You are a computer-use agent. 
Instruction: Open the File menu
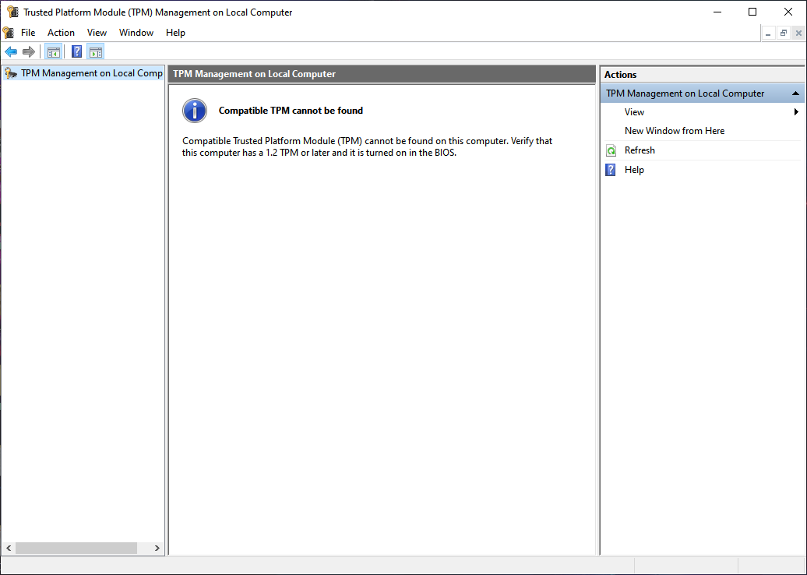coord(28,33)
